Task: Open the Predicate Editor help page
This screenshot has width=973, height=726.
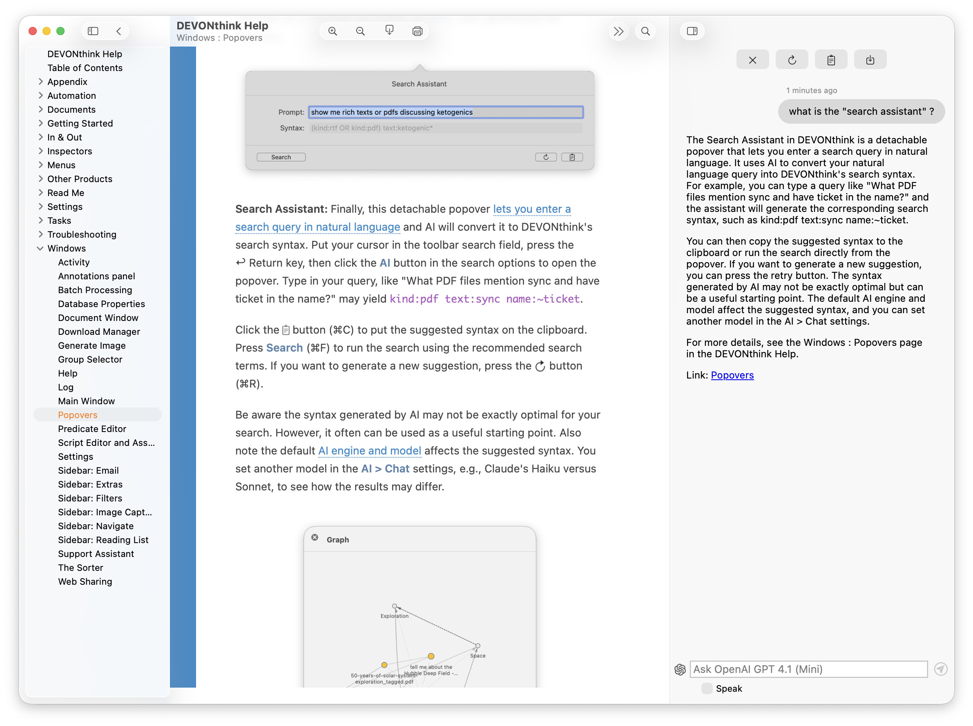Action: tap(92, 428)
